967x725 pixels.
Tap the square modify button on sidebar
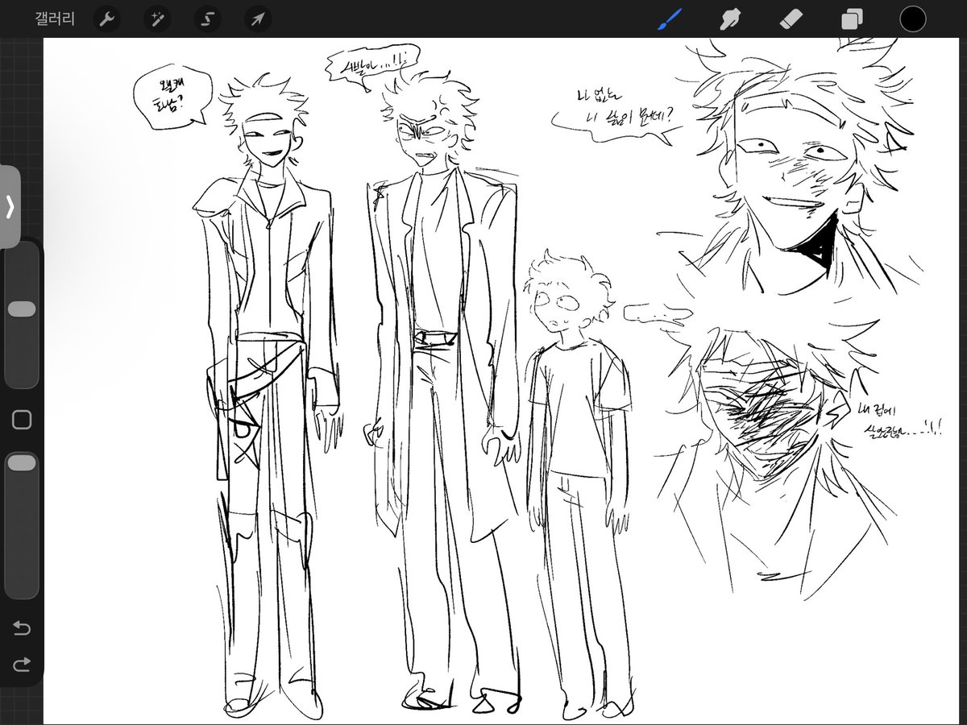(x=22, y=420)
